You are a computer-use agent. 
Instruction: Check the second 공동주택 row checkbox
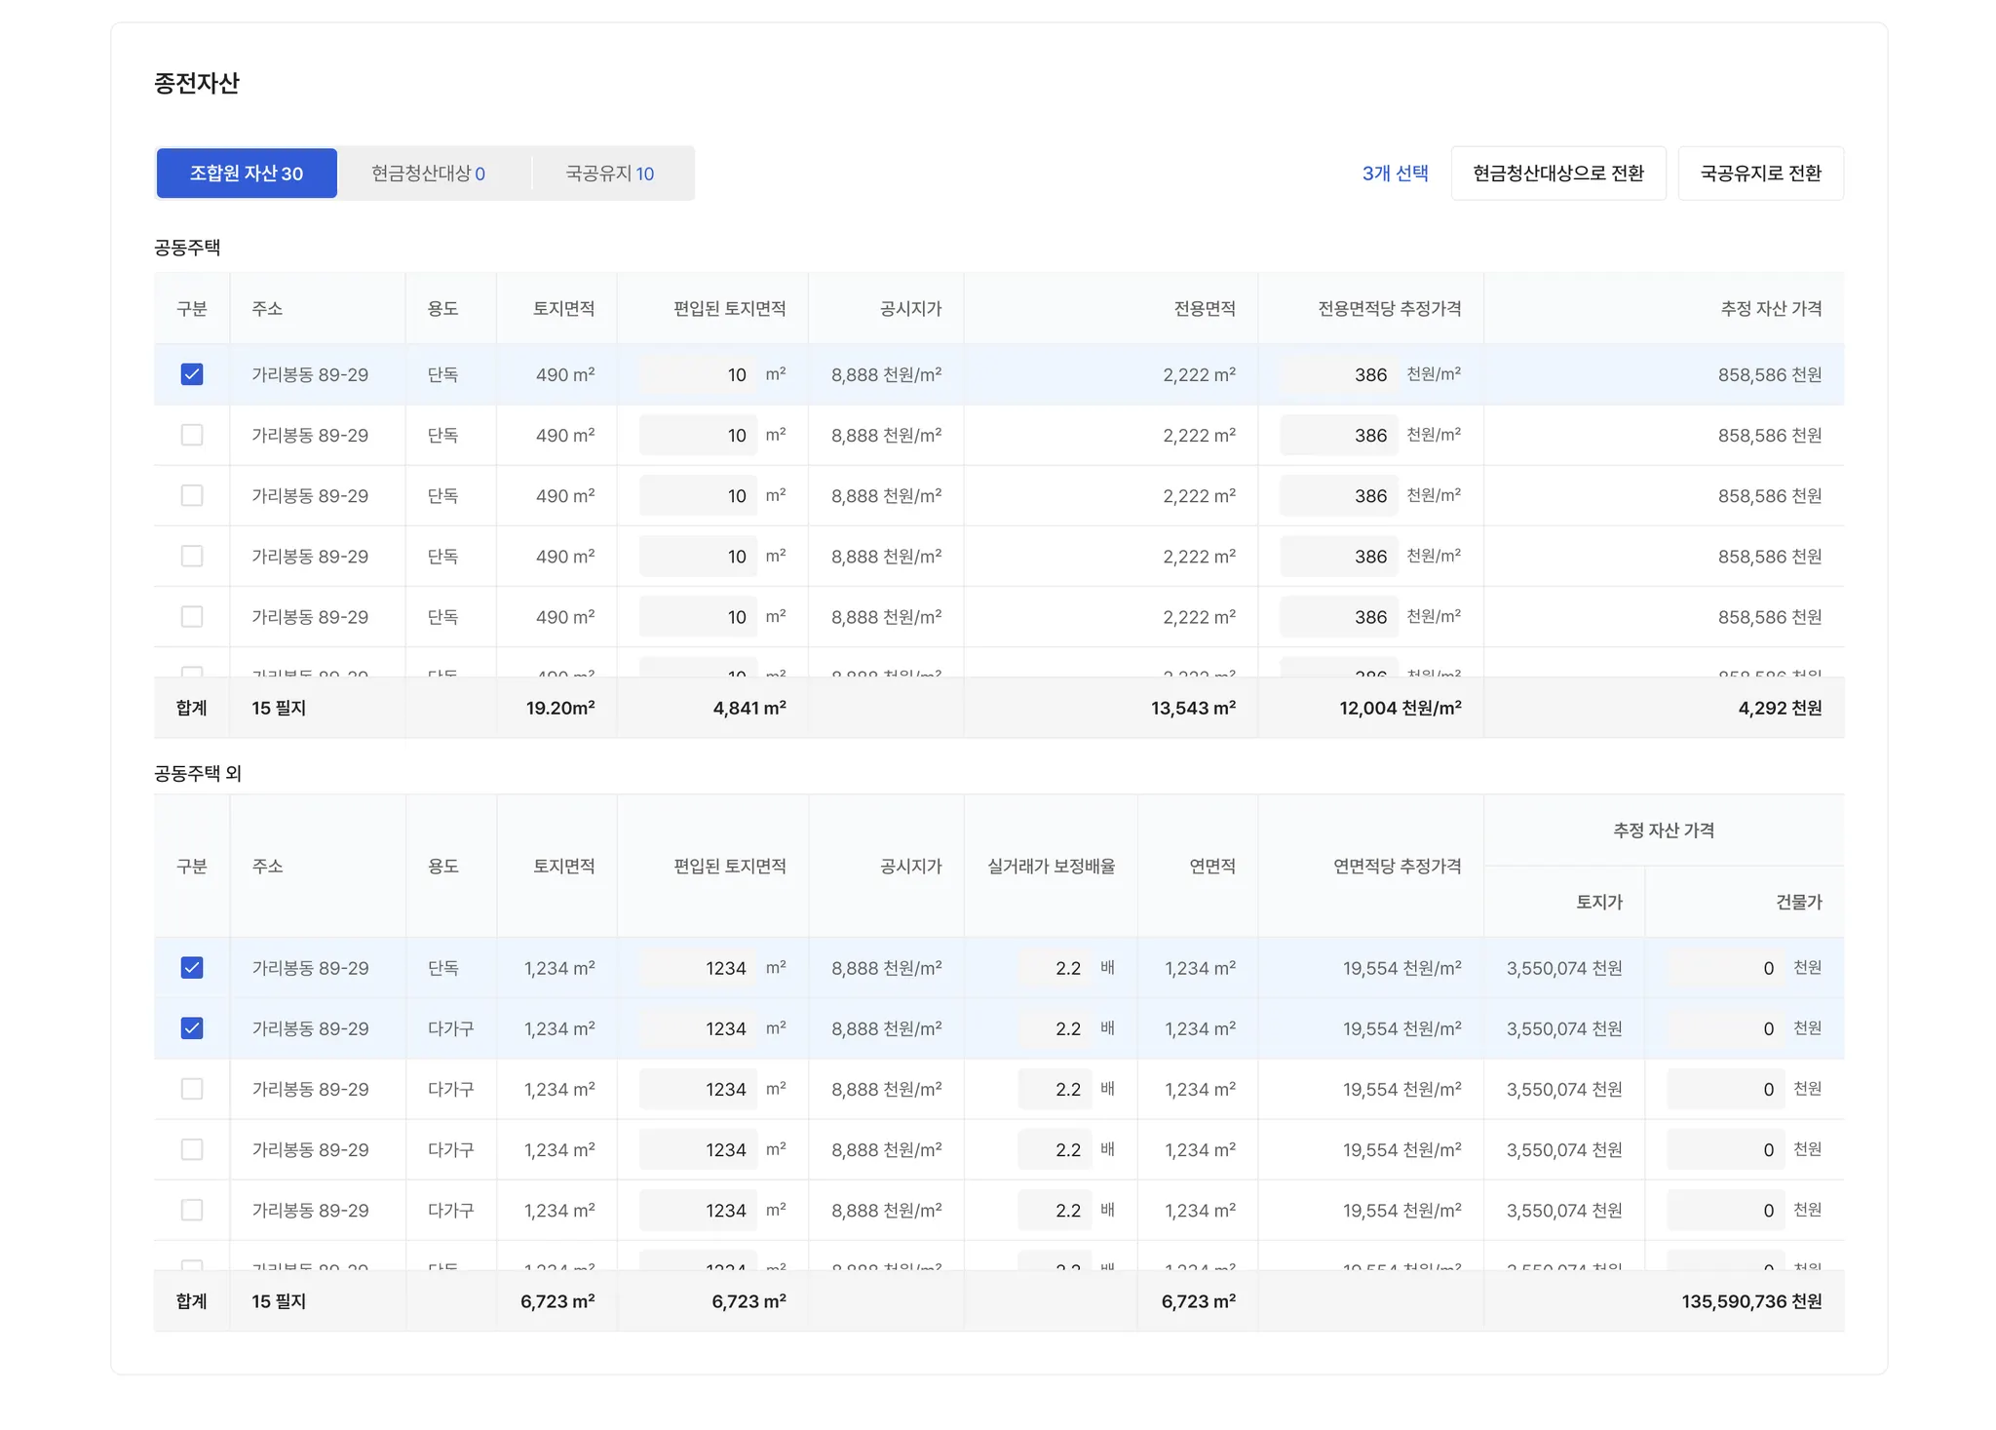192,435
